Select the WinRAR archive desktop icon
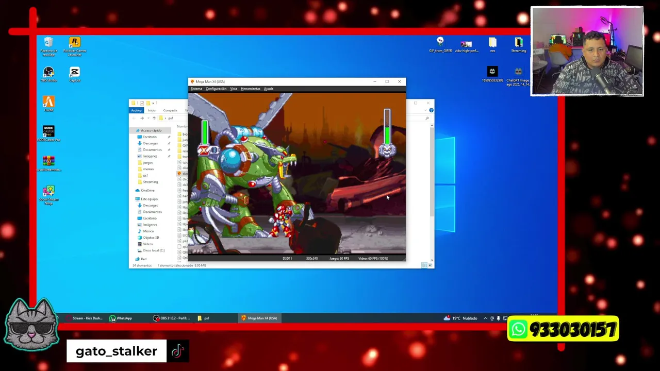Viewport: 660px width, 371px height. coord(48,163)
